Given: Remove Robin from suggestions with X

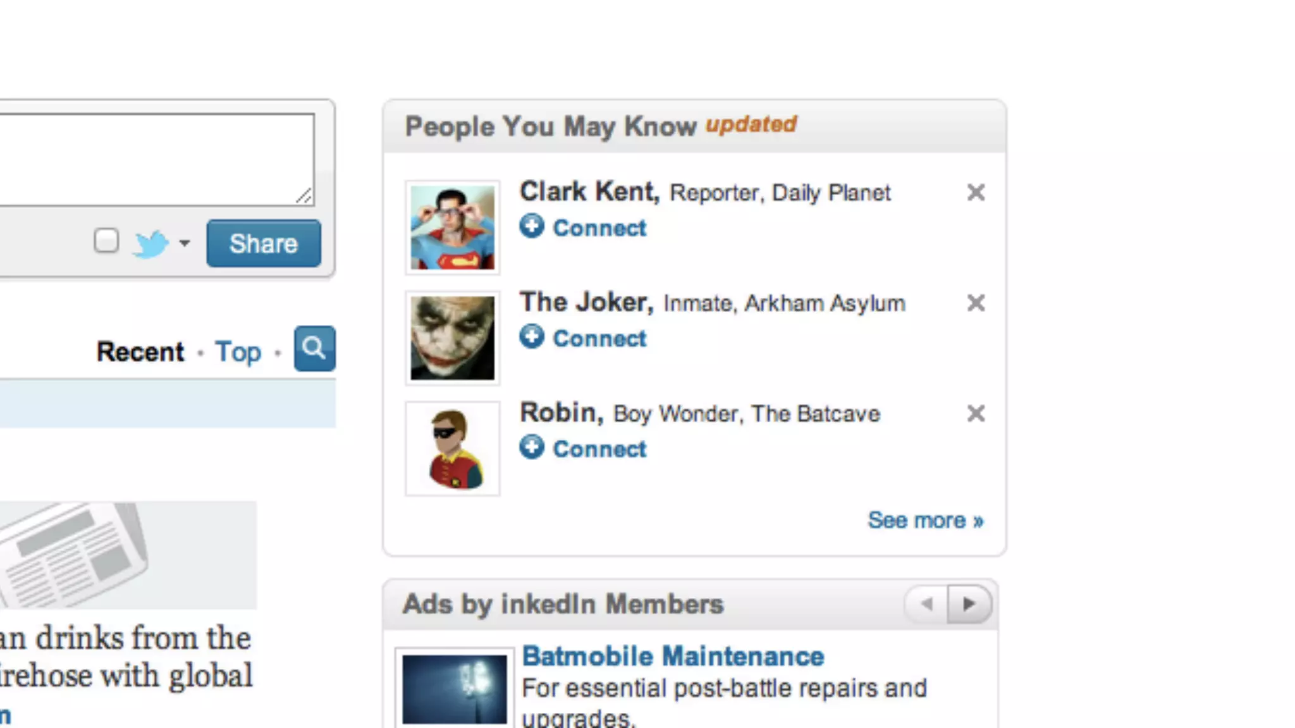Looking at the screenshot, I should click(976, 413).
